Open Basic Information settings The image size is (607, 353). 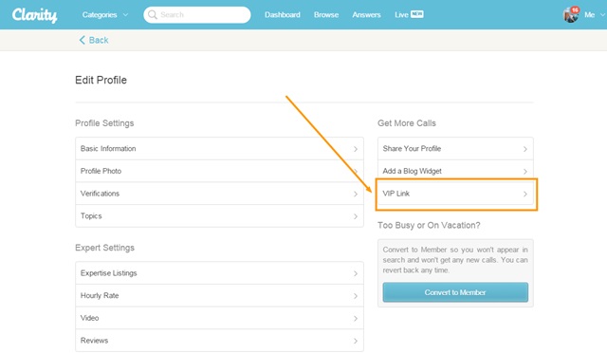(x=219, y=148)
